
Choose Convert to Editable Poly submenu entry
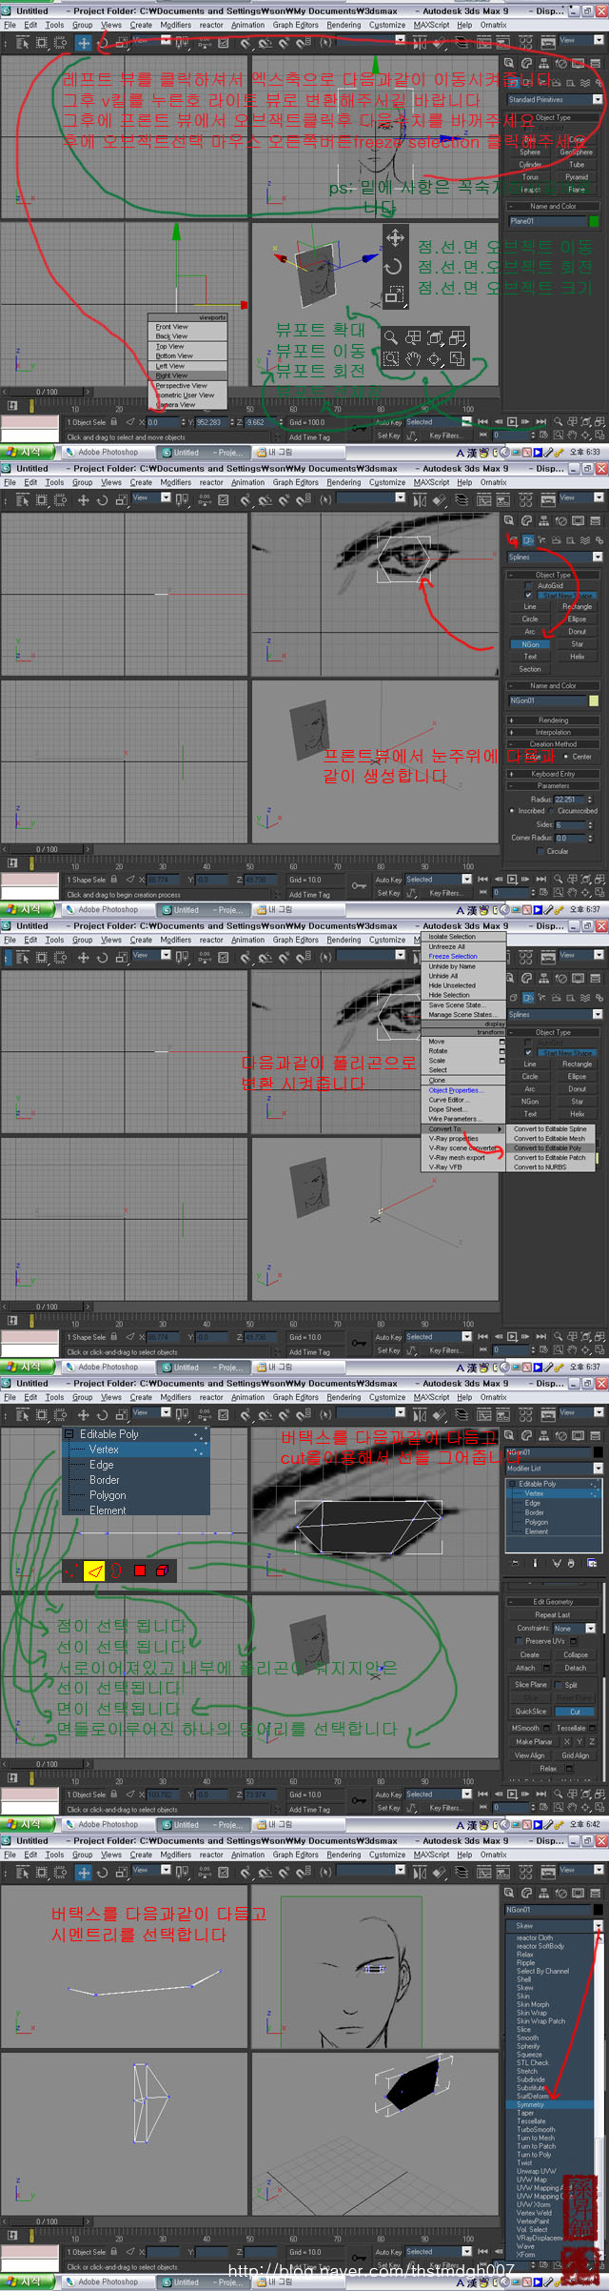pyautogui.click(x=548, y=1148)
